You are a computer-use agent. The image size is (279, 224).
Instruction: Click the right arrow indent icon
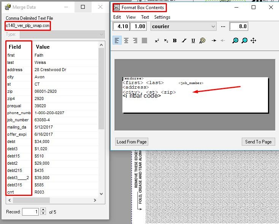[x=214, y=41]
